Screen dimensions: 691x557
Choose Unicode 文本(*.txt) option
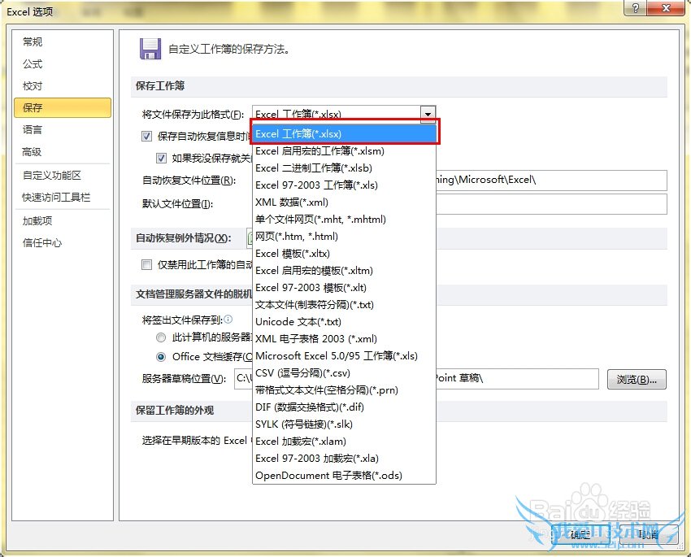[344, 322]
